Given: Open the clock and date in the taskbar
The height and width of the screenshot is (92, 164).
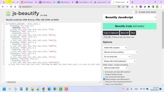Looking at the screenshot, I should [155, 89].
